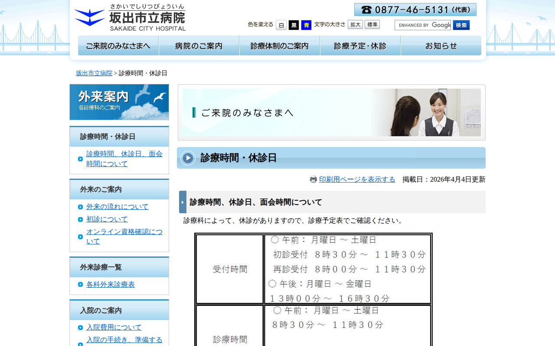Go to 坂出市立病院 breadcrumb link
555x346 pixels.
[x=94, y=74]
